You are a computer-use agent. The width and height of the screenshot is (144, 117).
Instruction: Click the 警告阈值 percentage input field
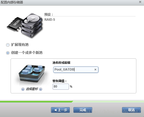(61, 86)
